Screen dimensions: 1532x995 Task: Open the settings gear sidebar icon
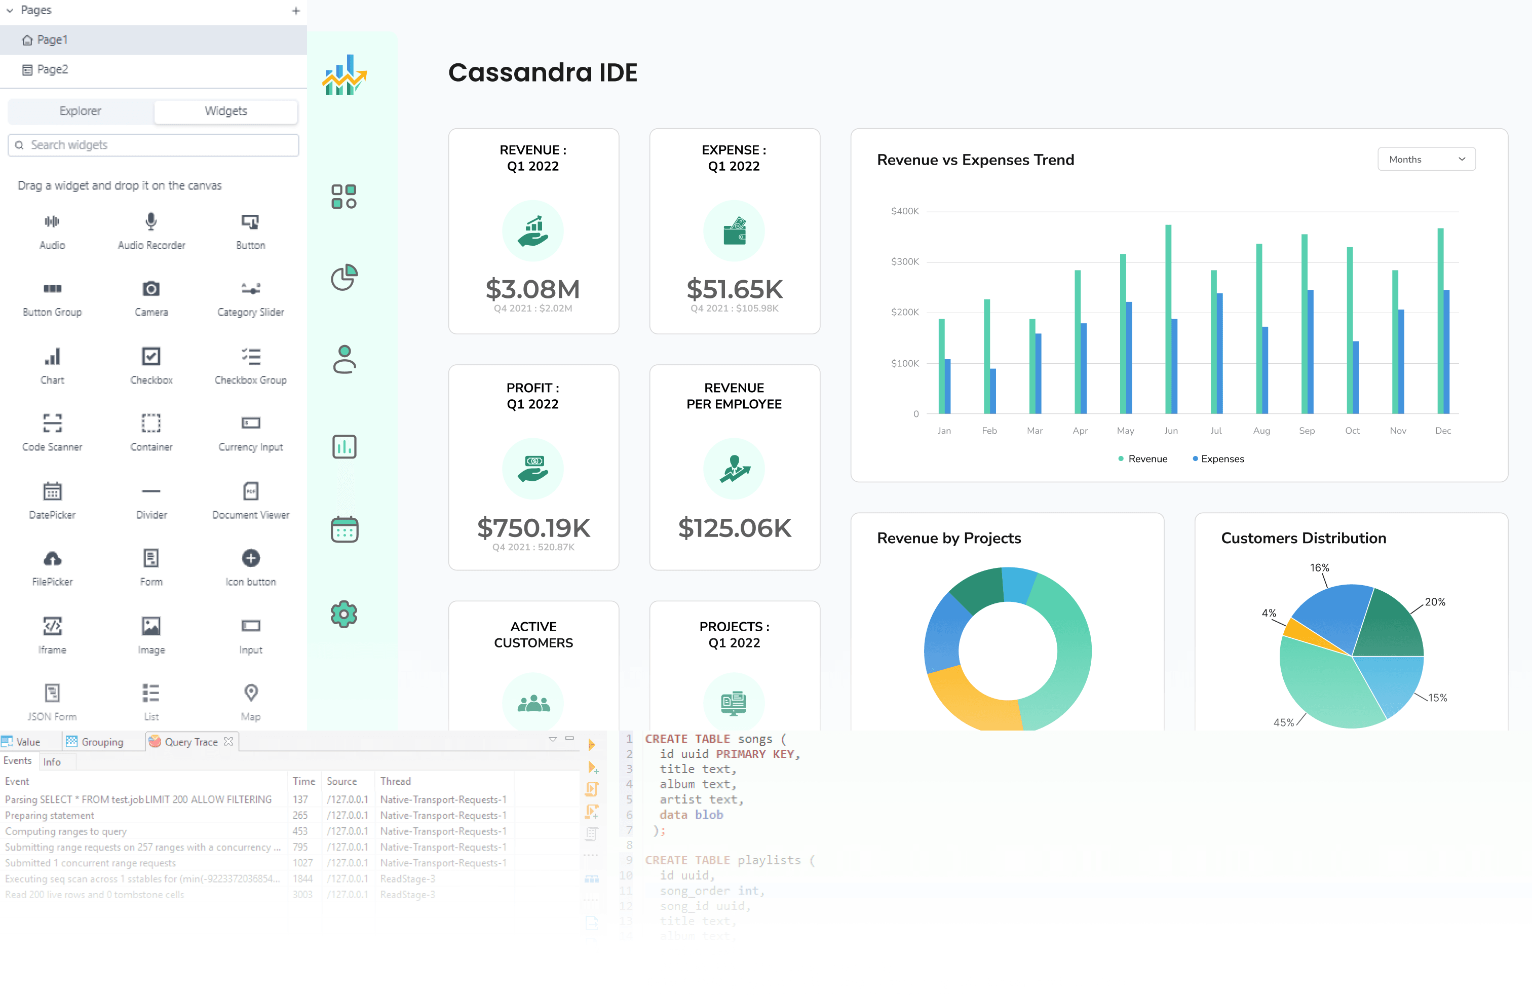click(343, 614)
